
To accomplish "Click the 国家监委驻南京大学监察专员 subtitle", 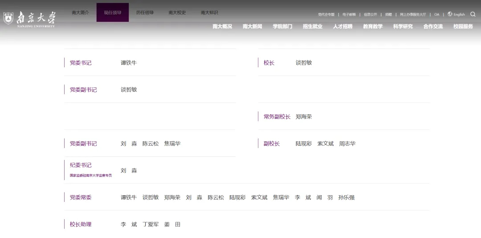I will (91, 176).
